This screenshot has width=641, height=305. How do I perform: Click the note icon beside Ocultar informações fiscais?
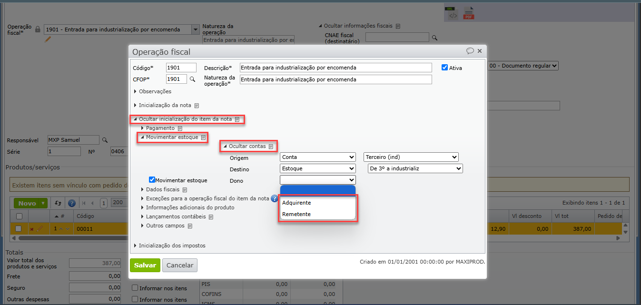[398, 26]
